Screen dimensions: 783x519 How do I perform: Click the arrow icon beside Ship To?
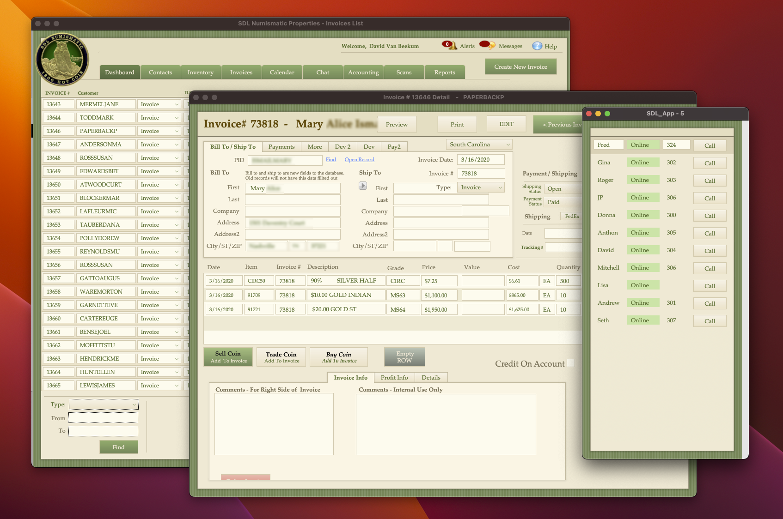[x=363, y=186]
